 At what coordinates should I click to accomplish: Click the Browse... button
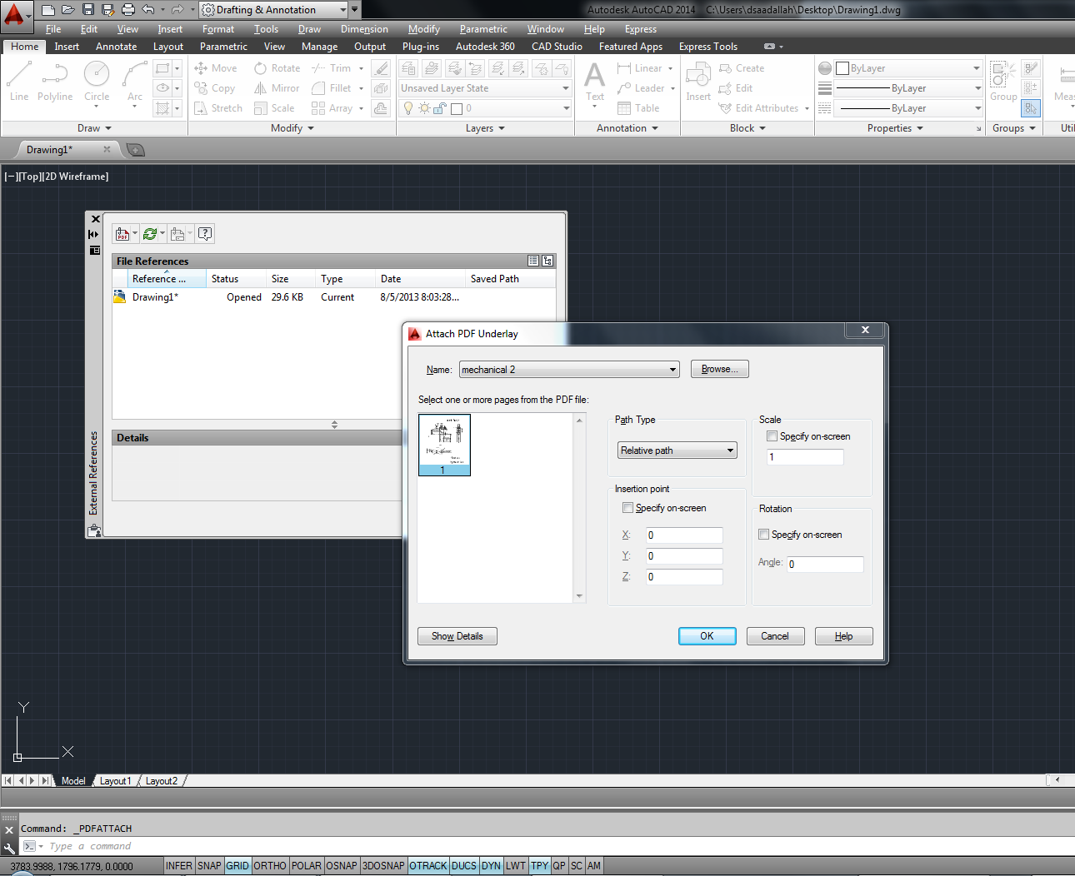click(x=720, y=369)
